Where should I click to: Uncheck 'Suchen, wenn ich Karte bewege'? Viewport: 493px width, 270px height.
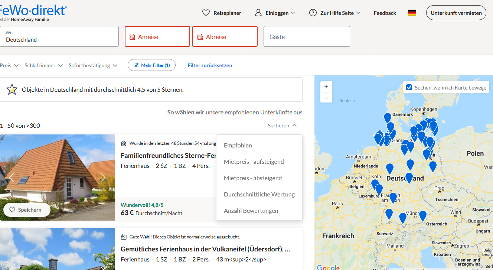click(409, 87)
